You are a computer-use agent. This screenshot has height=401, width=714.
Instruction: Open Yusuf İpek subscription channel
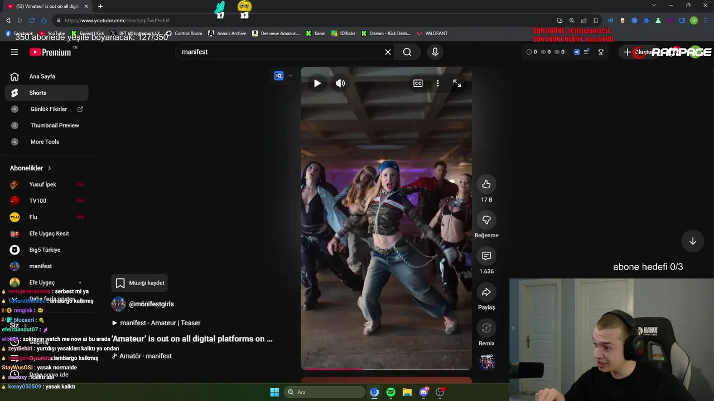pos(47,184)
